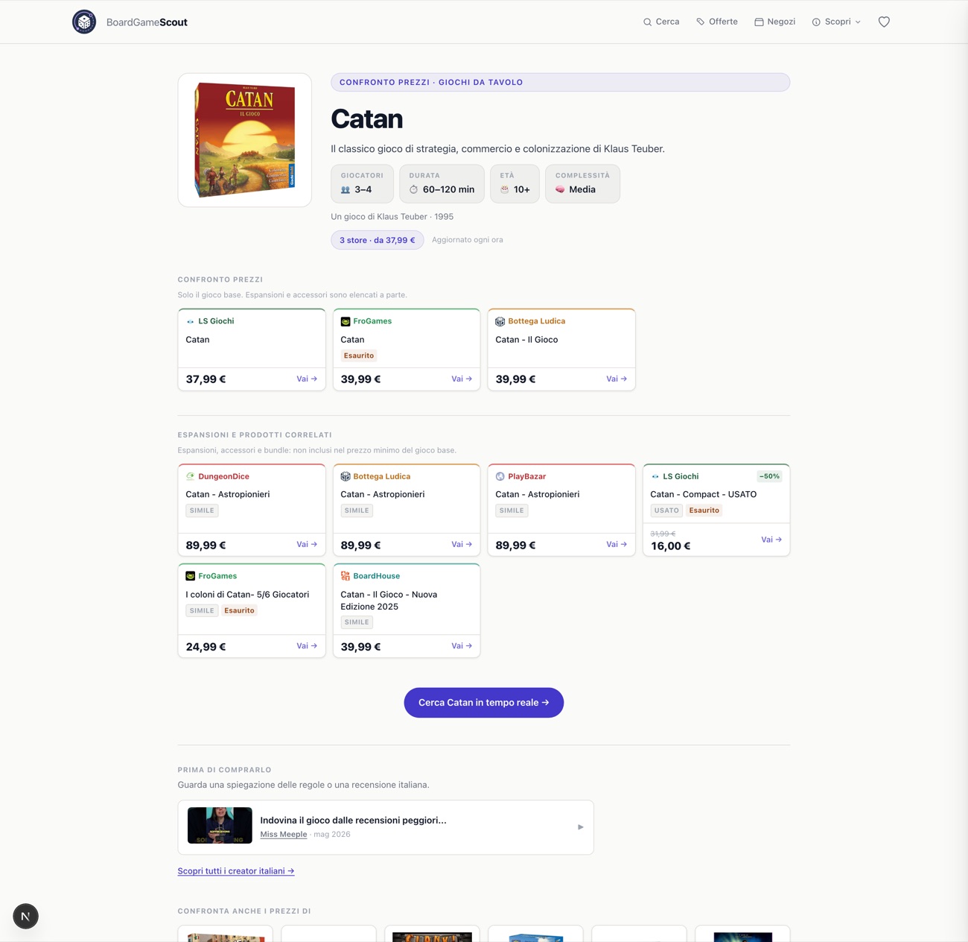968x942 pixels.
Task: Click the Catan box cover image
Action: click(245, 140)
